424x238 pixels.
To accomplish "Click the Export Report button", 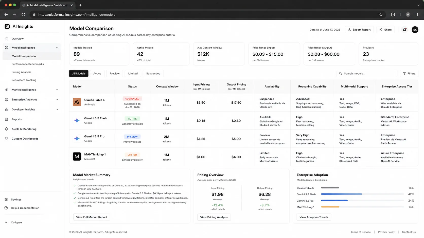I will [359, 30].
